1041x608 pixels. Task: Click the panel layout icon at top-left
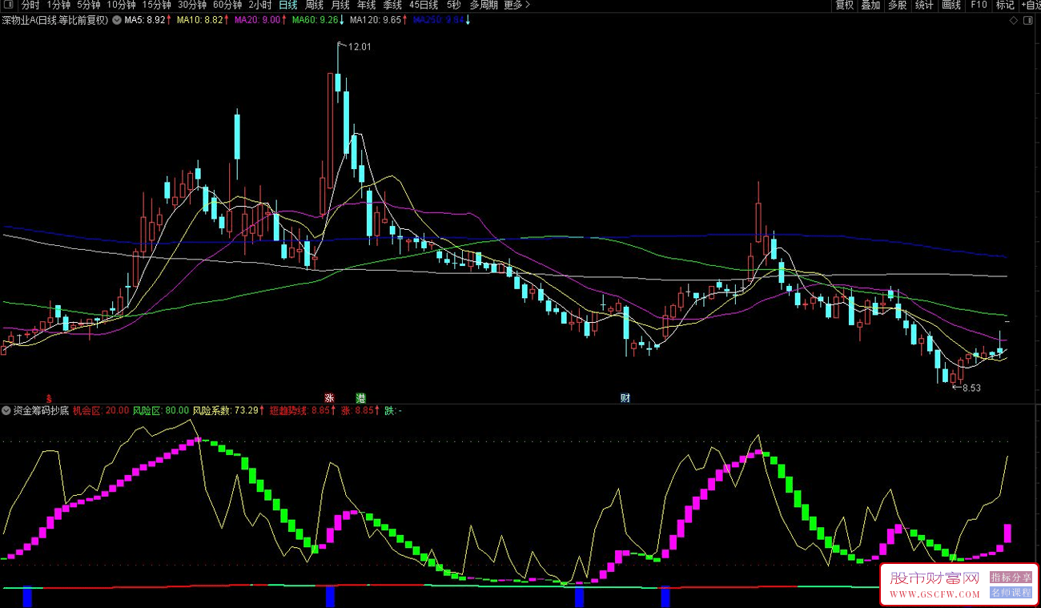(x=10, y=5)
